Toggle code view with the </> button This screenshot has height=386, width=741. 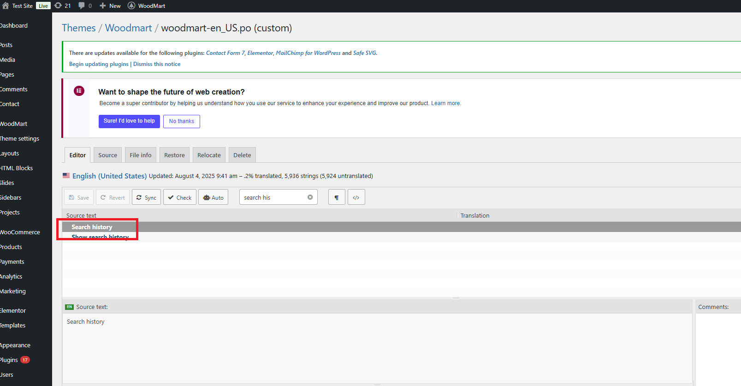(x=356, y=197)
